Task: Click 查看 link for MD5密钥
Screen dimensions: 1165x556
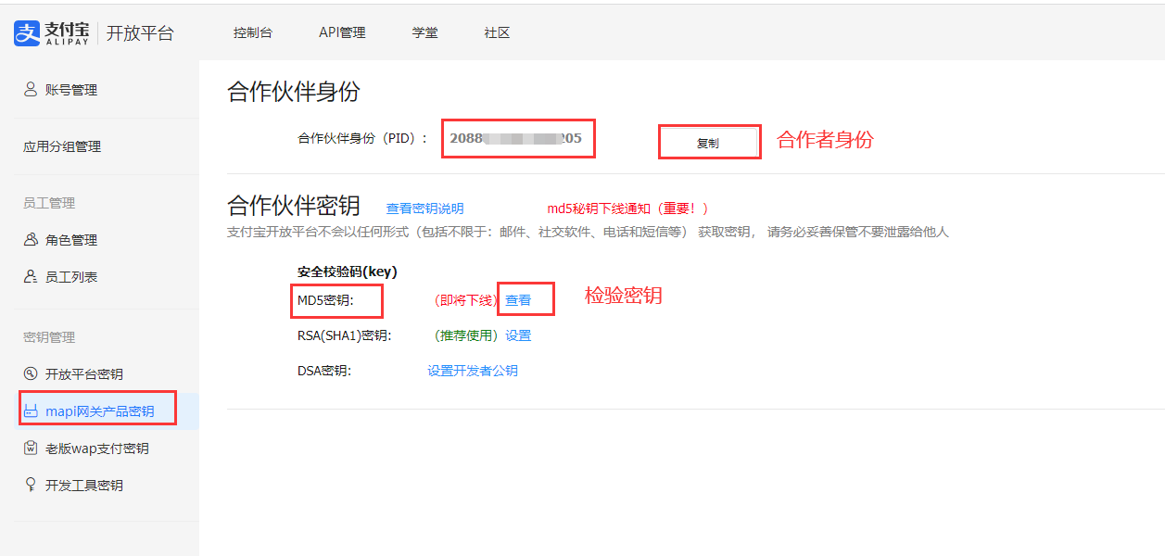Action: pos(518,300)
